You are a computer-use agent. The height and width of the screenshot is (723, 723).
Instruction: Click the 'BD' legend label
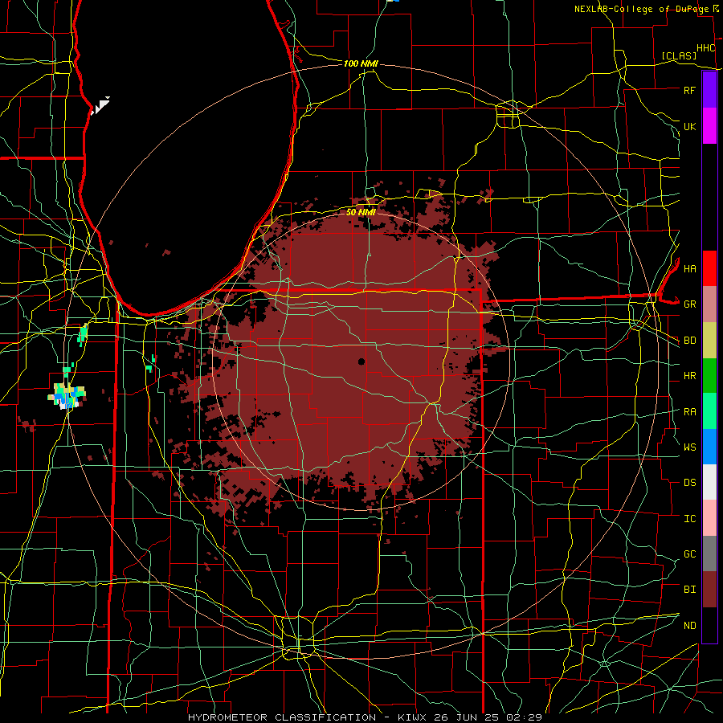[x=689, y=341]
